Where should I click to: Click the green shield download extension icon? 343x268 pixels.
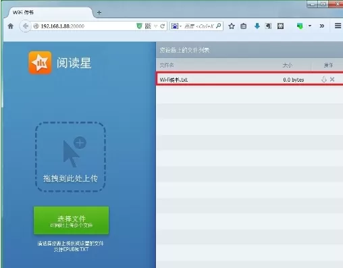[300, 26]
